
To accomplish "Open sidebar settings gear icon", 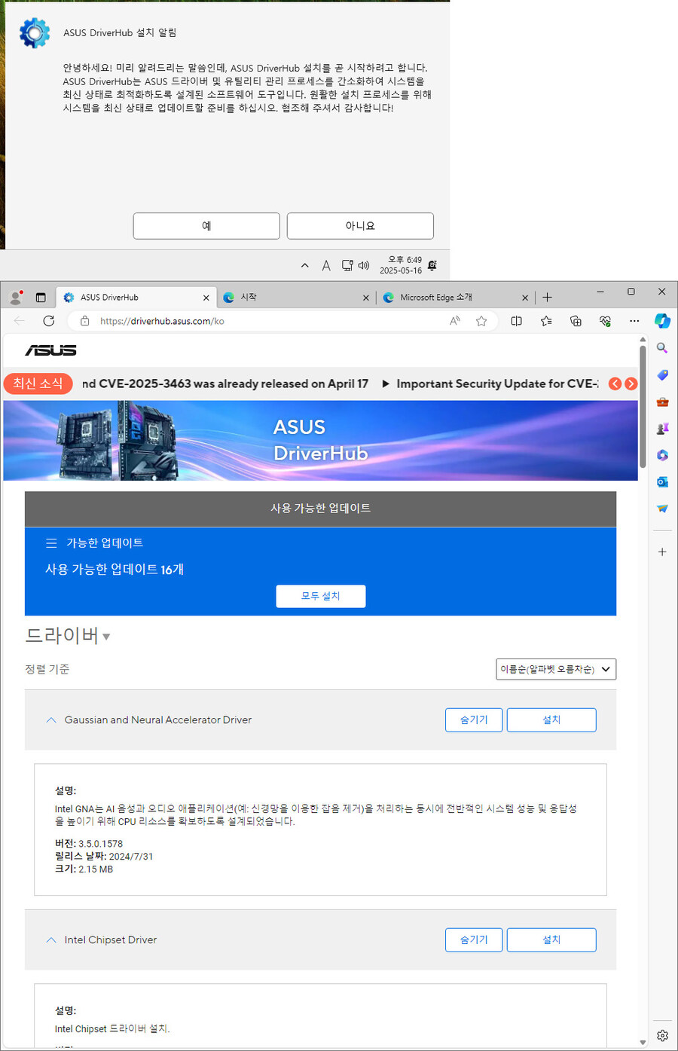I will (662, 1036).
